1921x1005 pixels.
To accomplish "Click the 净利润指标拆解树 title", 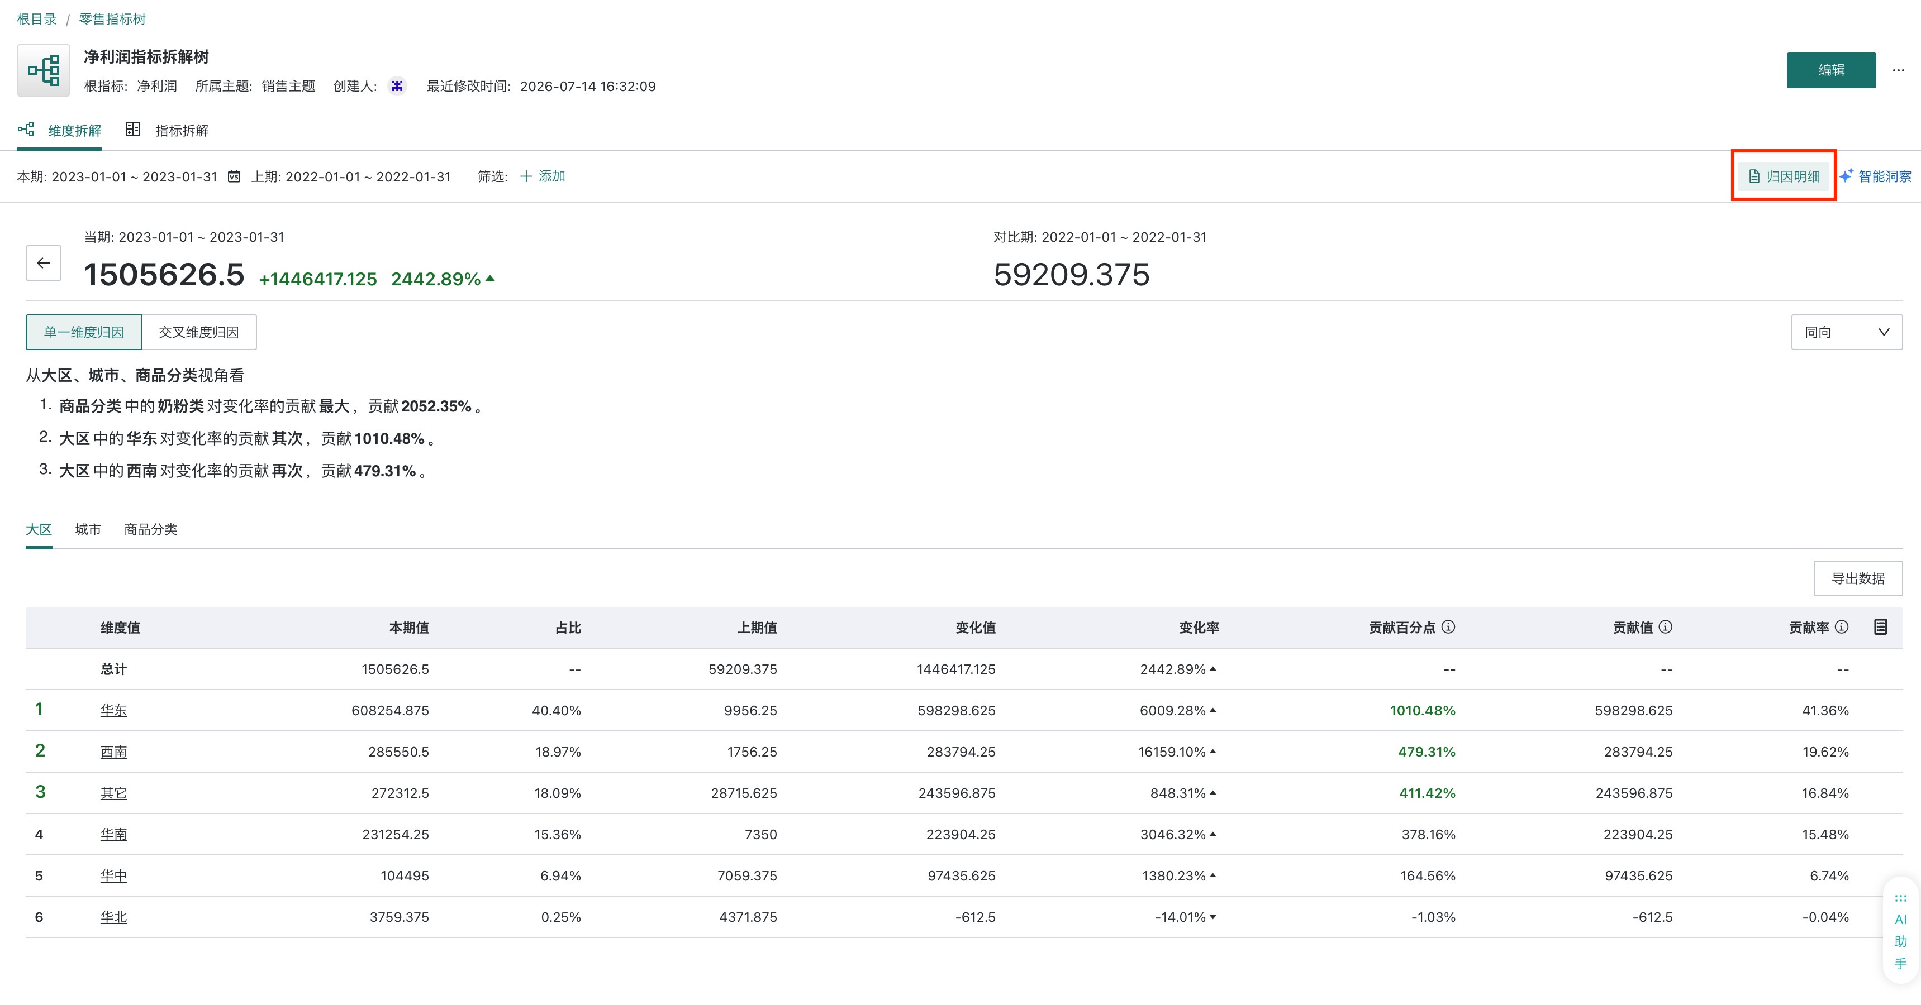I will [x=146, y=56].
